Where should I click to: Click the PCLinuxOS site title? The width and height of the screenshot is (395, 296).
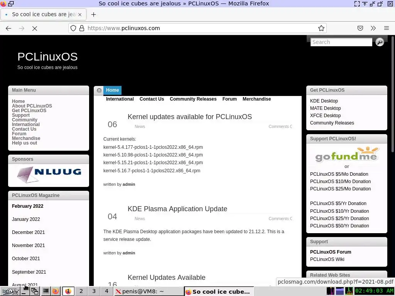point(47,57)
